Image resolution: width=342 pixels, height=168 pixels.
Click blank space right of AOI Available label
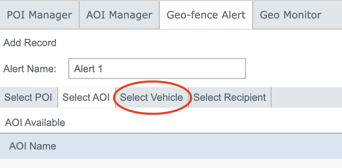(201, 123)
